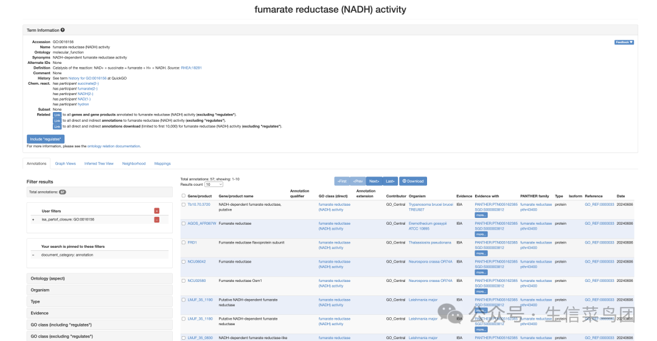
Task: Open the hydron participant link
Action: tap(83, 105)
